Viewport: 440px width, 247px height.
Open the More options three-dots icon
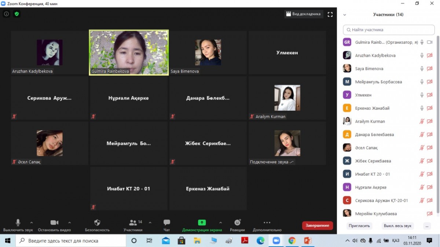[267, 222]
